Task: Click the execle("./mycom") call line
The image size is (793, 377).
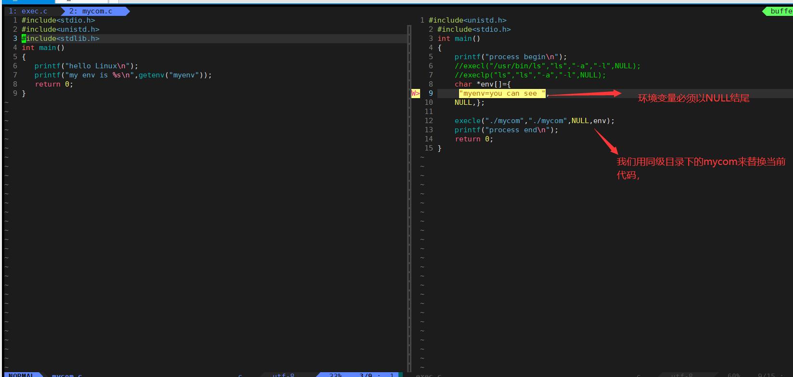Action: [535, 121]
